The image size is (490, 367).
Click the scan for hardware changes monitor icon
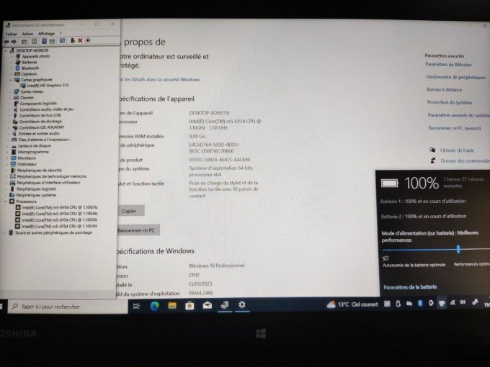pos(63,41)
